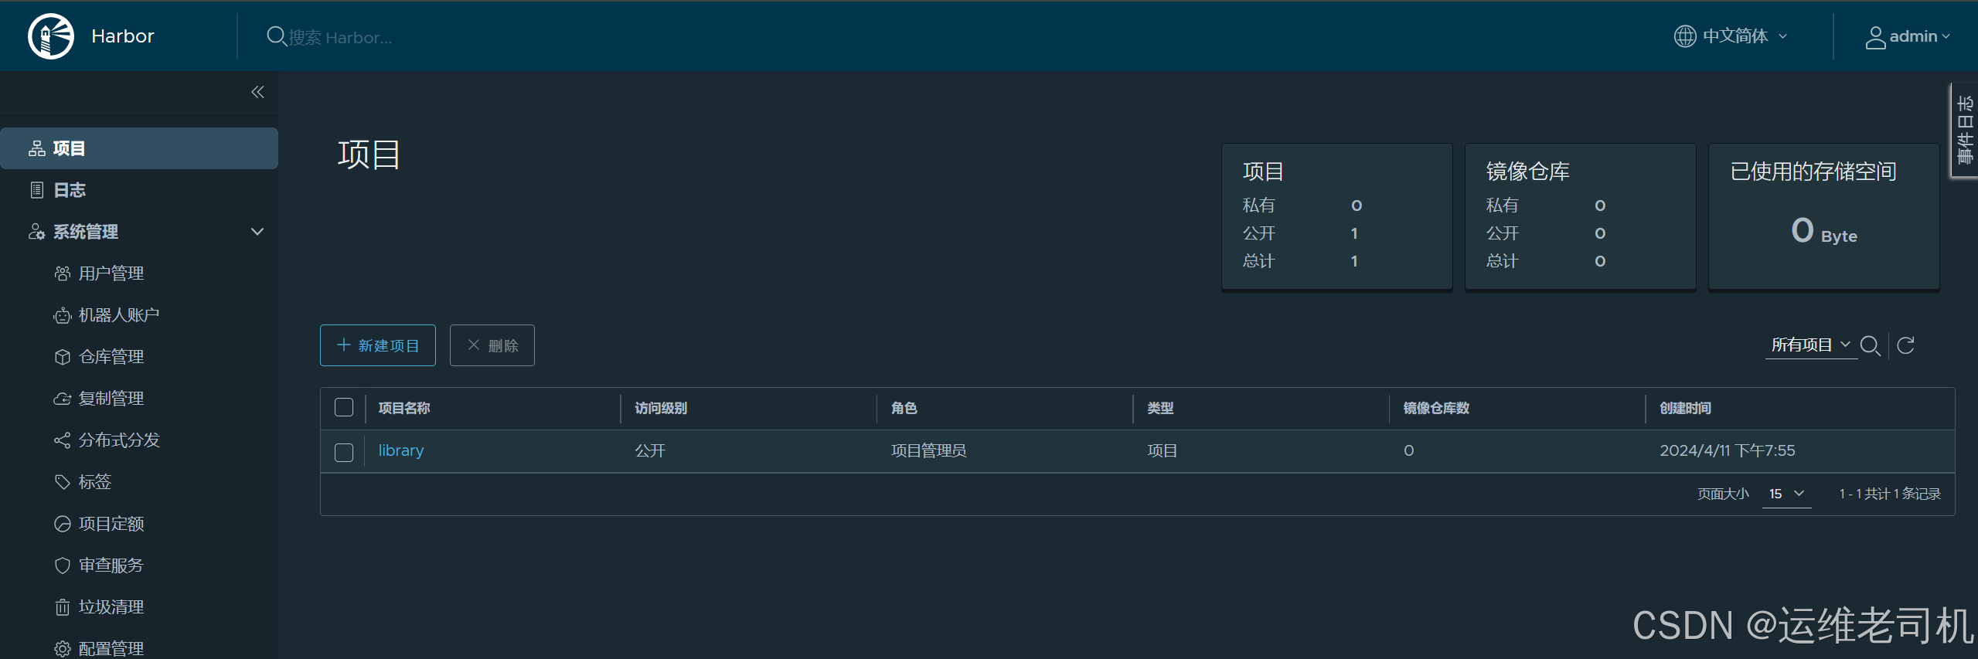1978x659 pixels.
Task: Open the library project link
Action: point(401,450)
